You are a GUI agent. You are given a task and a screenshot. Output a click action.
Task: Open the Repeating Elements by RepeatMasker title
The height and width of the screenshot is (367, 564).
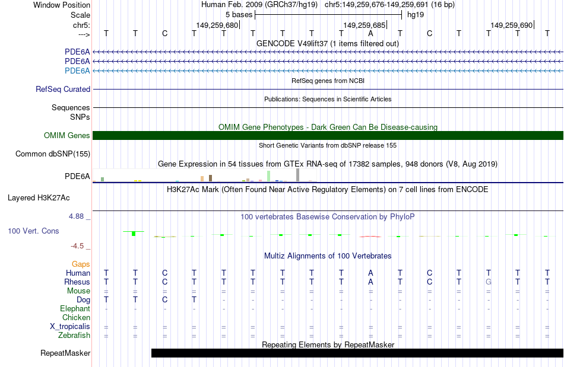click(x=328, y=344)
